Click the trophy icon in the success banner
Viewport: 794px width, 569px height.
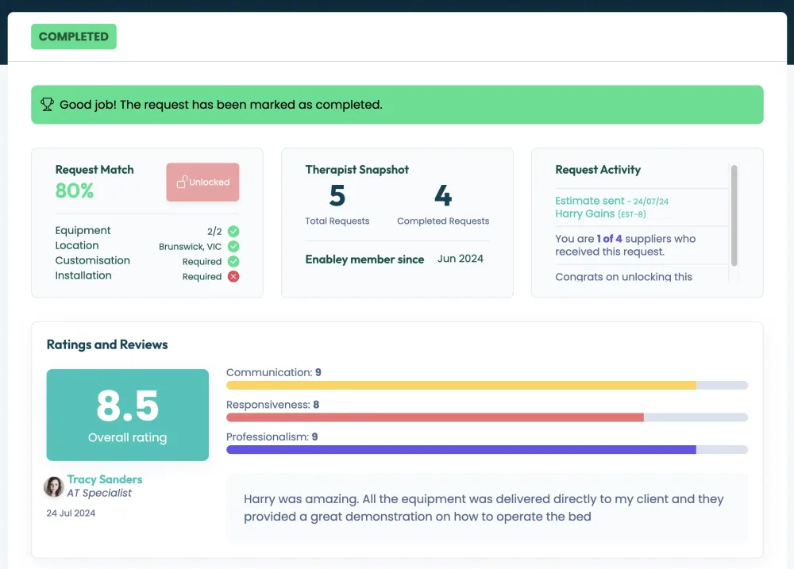(48, 105)
